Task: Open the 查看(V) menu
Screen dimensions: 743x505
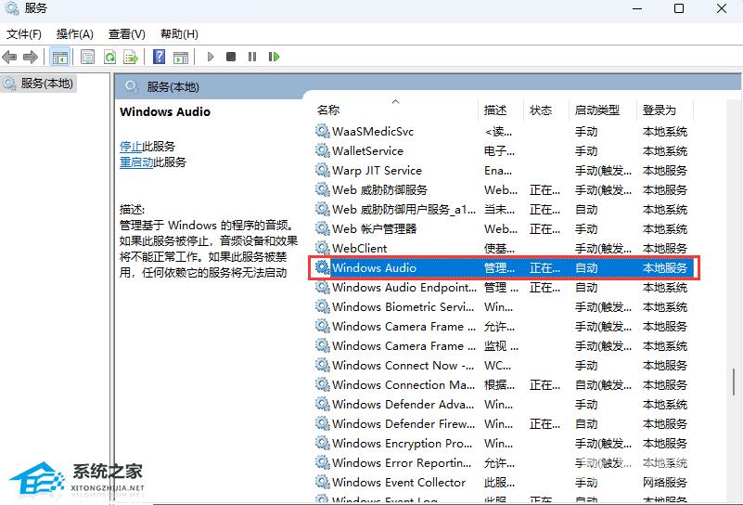Action: (126, 34)
